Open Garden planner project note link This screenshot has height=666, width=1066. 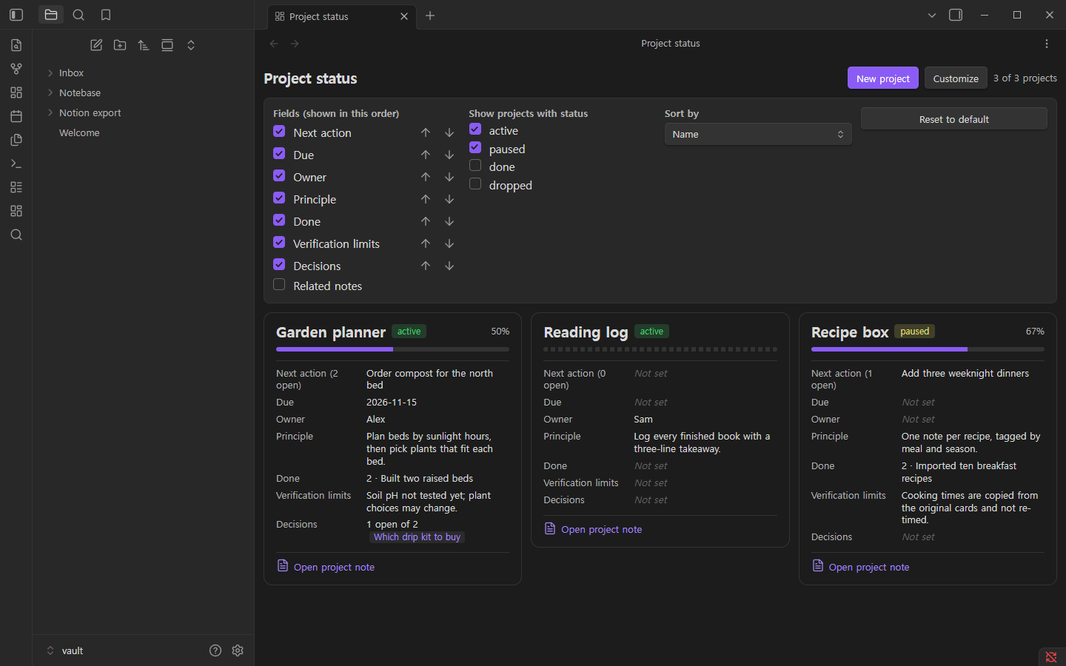click(334, 567)
